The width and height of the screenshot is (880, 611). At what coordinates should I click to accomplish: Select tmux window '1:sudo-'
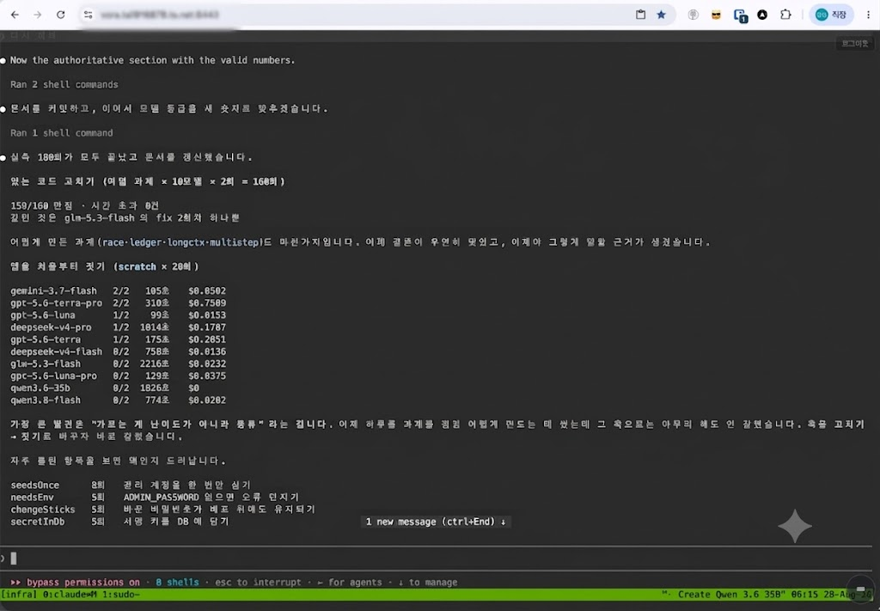121,594
